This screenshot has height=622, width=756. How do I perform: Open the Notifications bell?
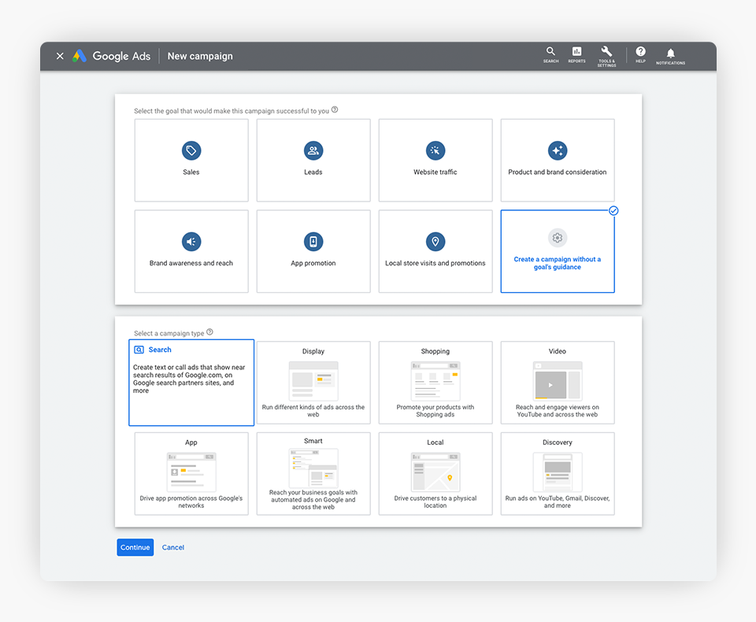click(x=670, y=56)
